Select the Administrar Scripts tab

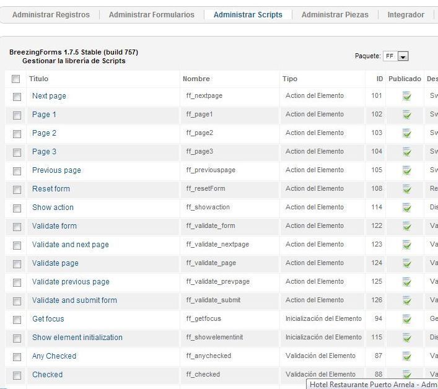(248, 14)
